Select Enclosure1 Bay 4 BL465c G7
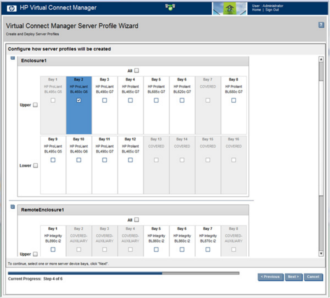The image size is (330, 298). coord(130,100)
